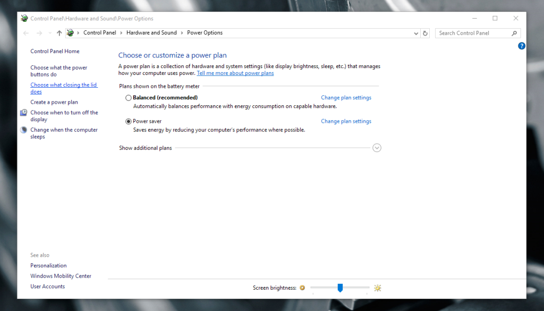Viewport: 544px width, 311px height.
Task: Open Change plan settings for Balanced
Action: (x=346, y=97)
